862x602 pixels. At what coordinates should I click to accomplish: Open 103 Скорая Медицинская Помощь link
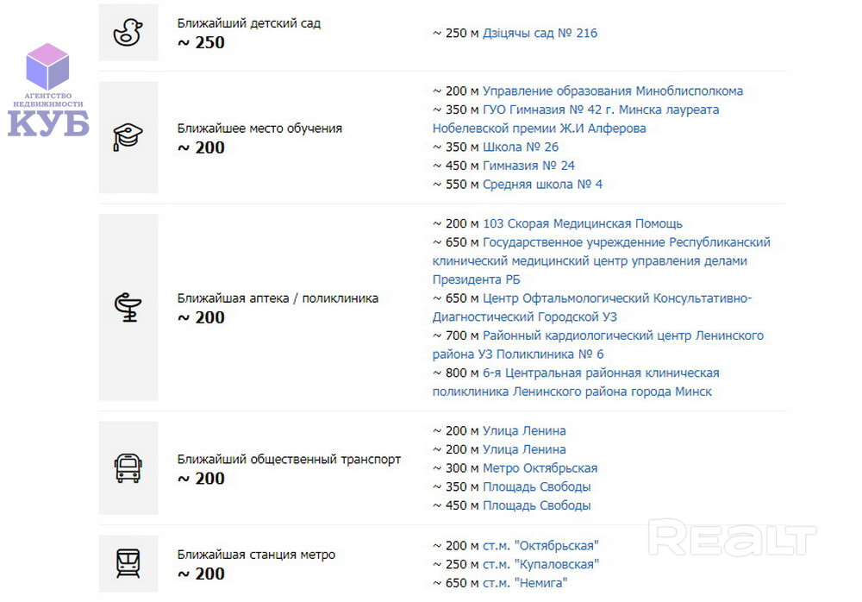point(582,224)
